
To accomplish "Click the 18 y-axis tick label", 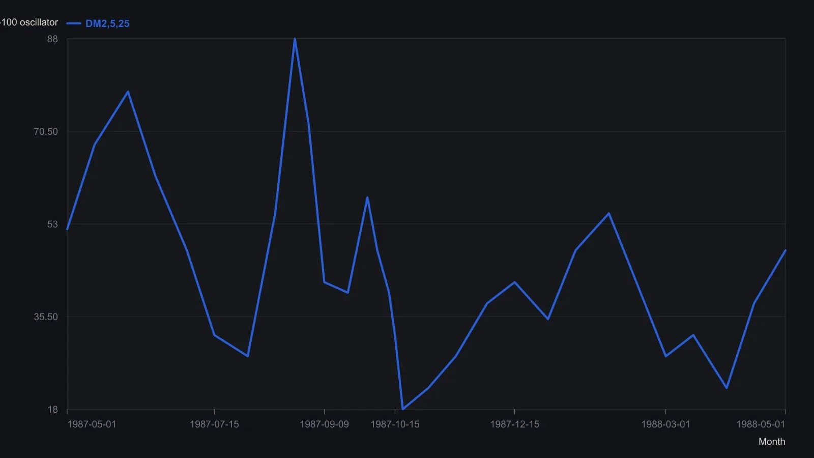I will point(52,409).
